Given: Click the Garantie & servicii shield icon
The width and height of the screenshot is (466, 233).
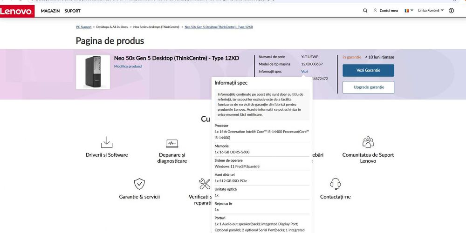Looking at the screenshot, I should point(139,184).
